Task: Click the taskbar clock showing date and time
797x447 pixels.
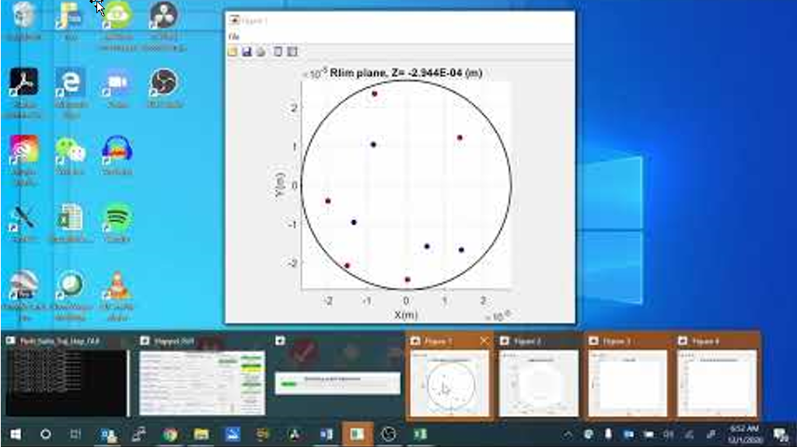Action: tap(744, 434)
